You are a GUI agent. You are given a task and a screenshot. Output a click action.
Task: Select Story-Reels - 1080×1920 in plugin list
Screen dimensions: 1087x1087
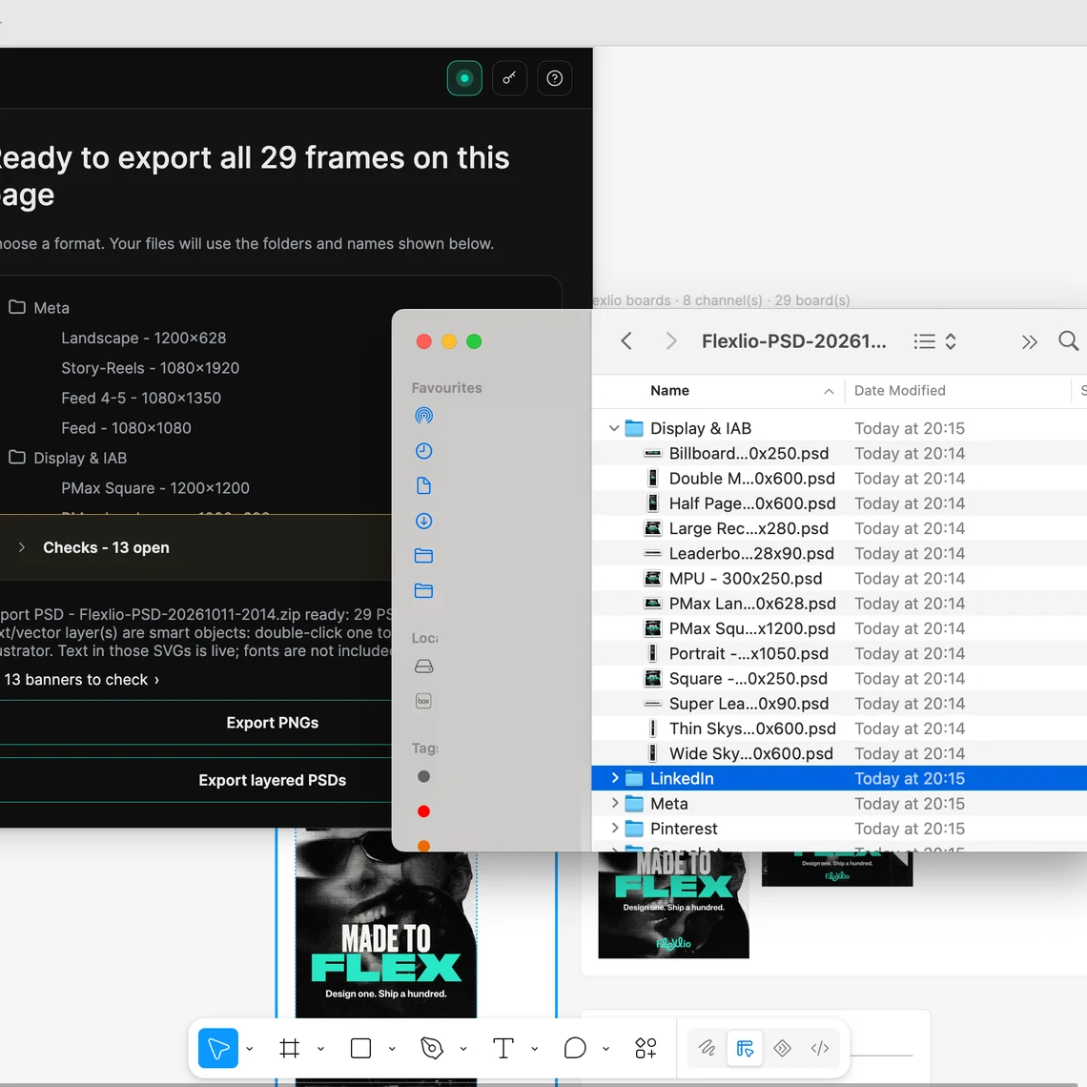pyautogui.click(x=150, y=367)
